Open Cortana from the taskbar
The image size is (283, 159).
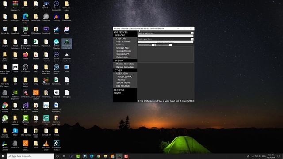(x=57, y=156)
